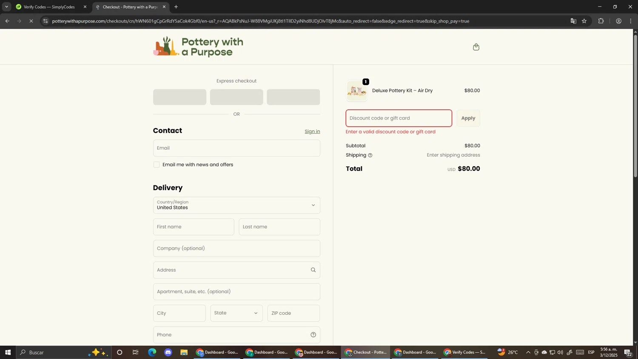
Task: Click the Pottery with a Purpose logo
Action: pos(198,47)
